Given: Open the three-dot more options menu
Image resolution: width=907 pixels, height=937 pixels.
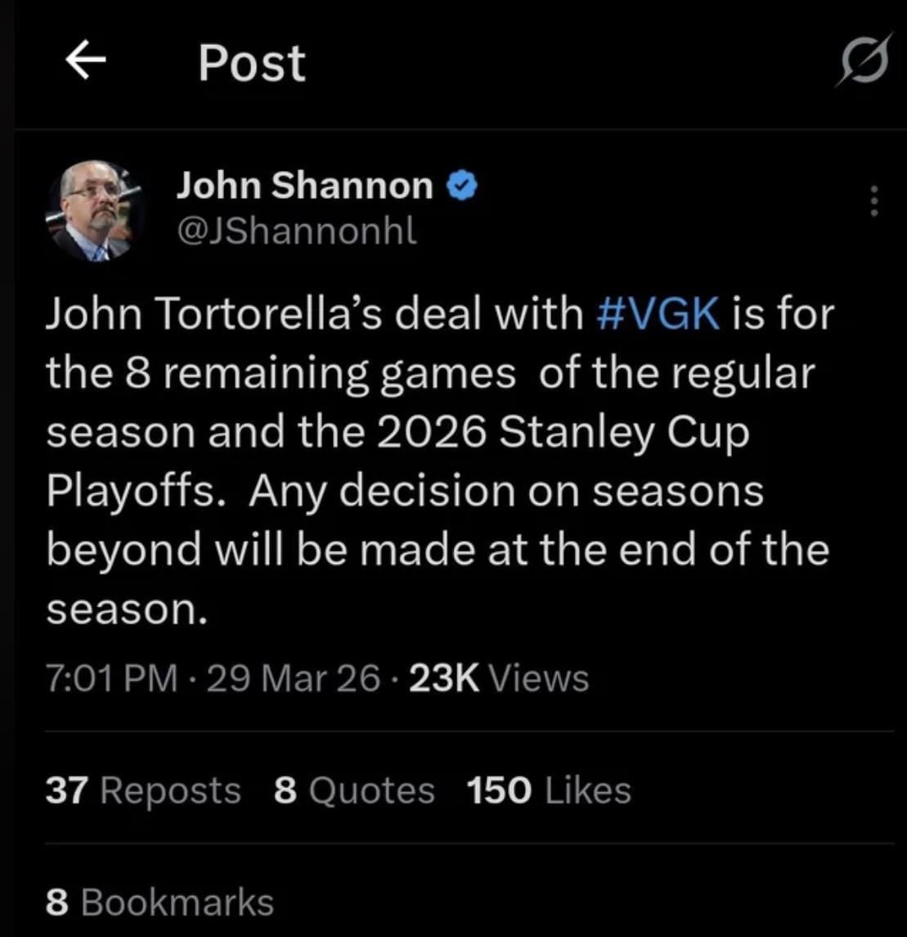Looking at the screenshot, I should click(x=873, y=200).
